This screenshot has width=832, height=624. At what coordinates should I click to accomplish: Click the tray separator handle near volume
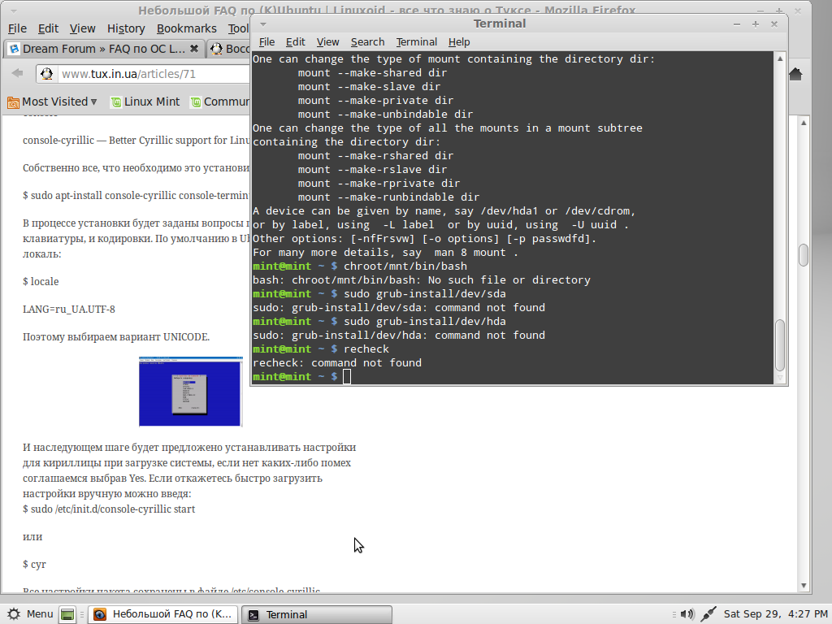(674, 614)
